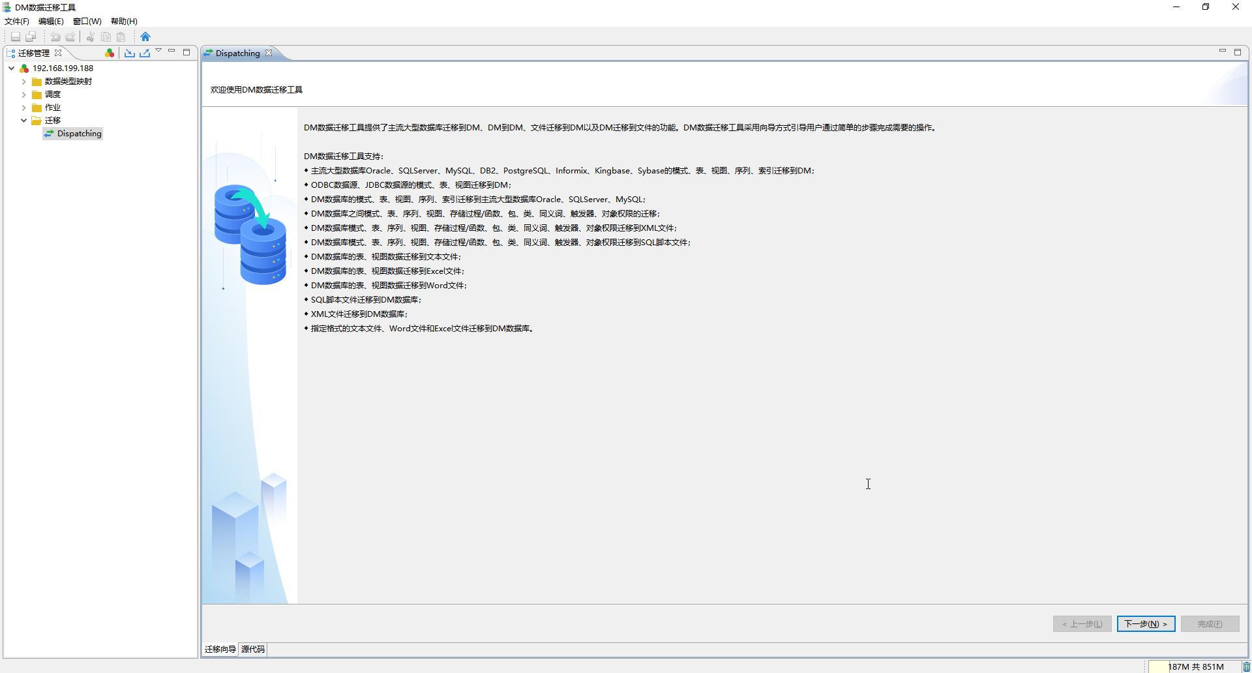The image size is (1252, 673).
Task: Click the import icon in 迁移管理 panel
Action: [130, 53]
